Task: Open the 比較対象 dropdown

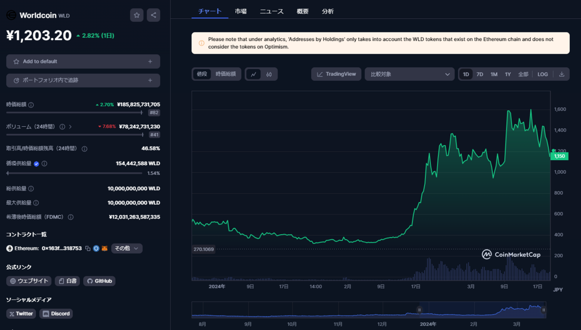Action: (x=410, y=74)
